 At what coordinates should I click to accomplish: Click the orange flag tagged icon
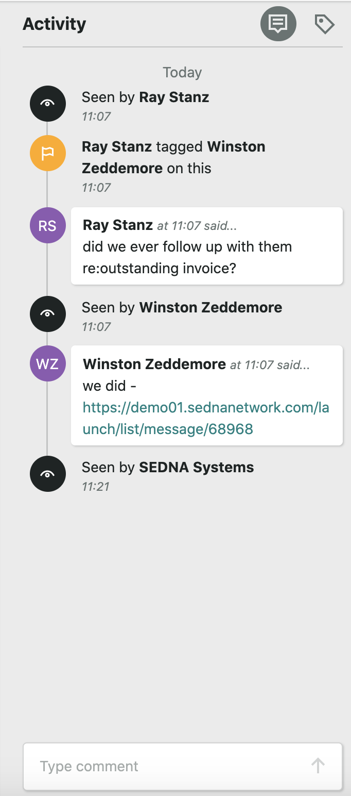click(48, 154)
